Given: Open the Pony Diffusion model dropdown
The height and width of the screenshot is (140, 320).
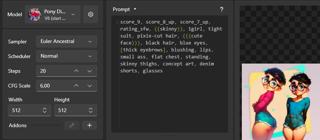Looking at the screenshot, I should pos(53,14).
